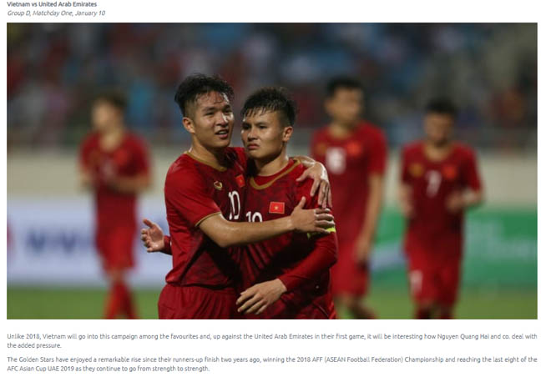Click the paragraph starting with Unlike 2018
Screen dimensions: 551x377
[272, 341]
